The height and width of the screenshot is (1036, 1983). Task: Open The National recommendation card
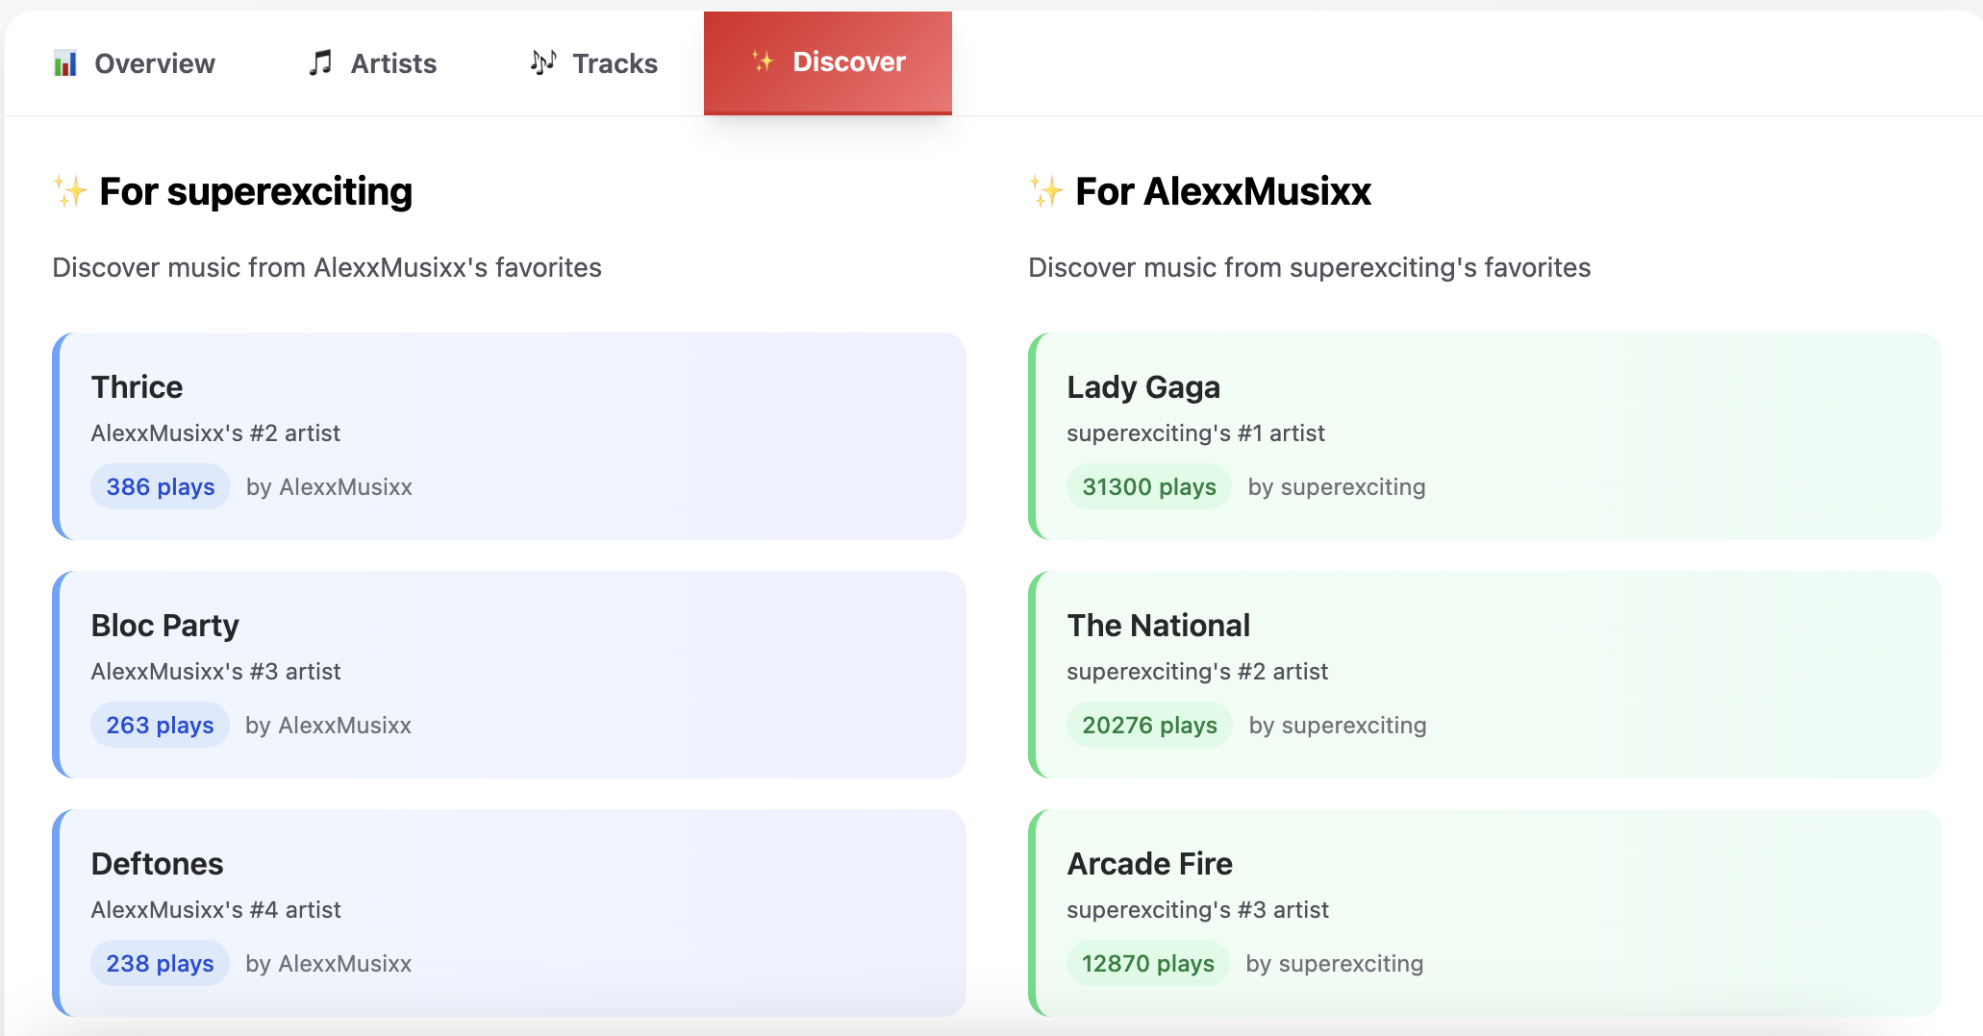1485,675
